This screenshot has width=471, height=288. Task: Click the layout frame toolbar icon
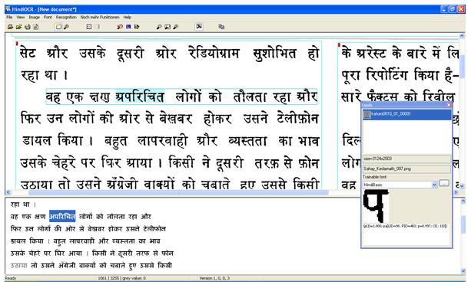point(89,27)
